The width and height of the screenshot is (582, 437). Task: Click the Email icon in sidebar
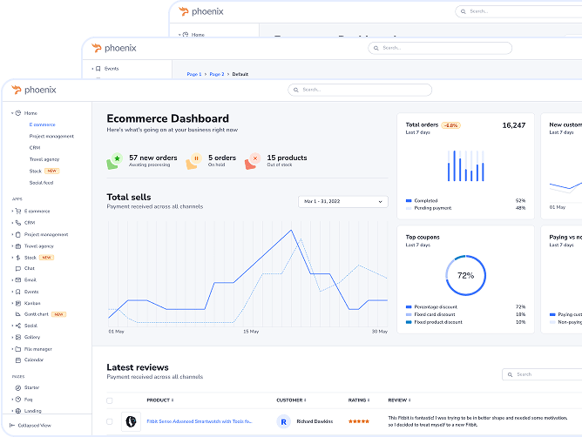(17, 280)
